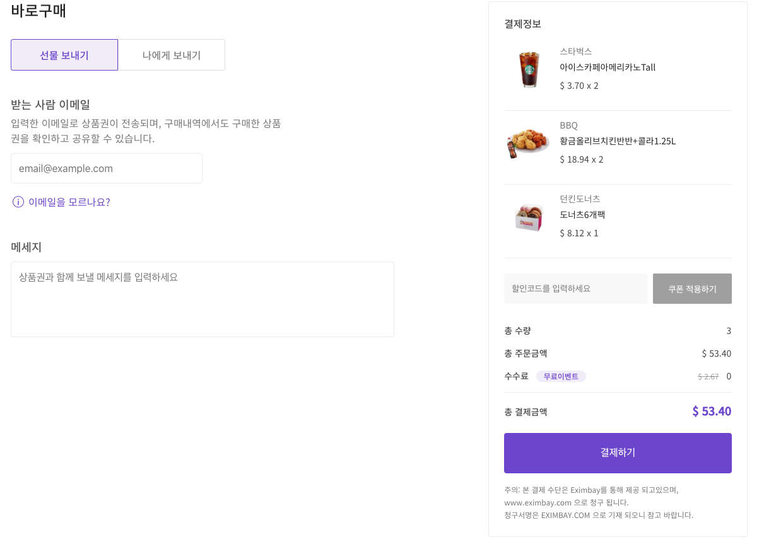Screen dimensions: 764x542
Task: Select the 황금올리브치킨반반+콜라1.25L product name
Action: pyautogui.click(x=618, y=141)
